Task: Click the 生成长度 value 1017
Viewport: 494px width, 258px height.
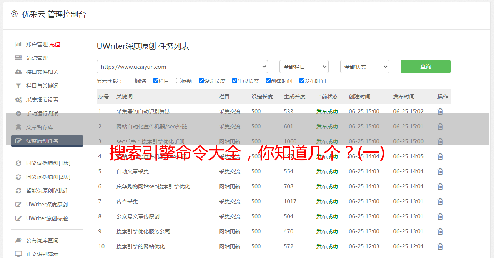Action: [x=290, y=201]
